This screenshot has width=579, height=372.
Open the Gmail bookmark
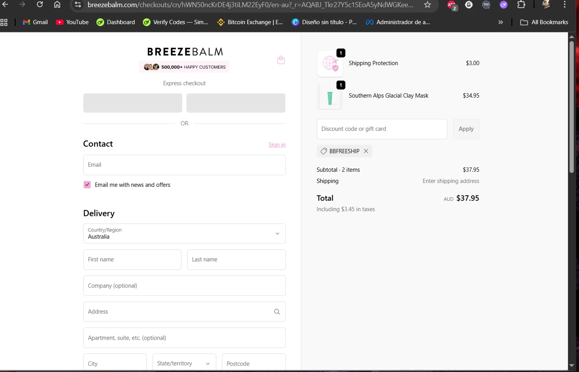35,22
